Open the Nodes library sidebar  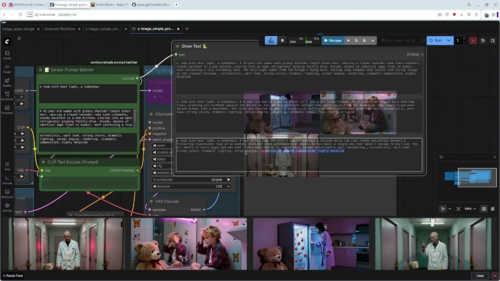click(x=7, y=69)
